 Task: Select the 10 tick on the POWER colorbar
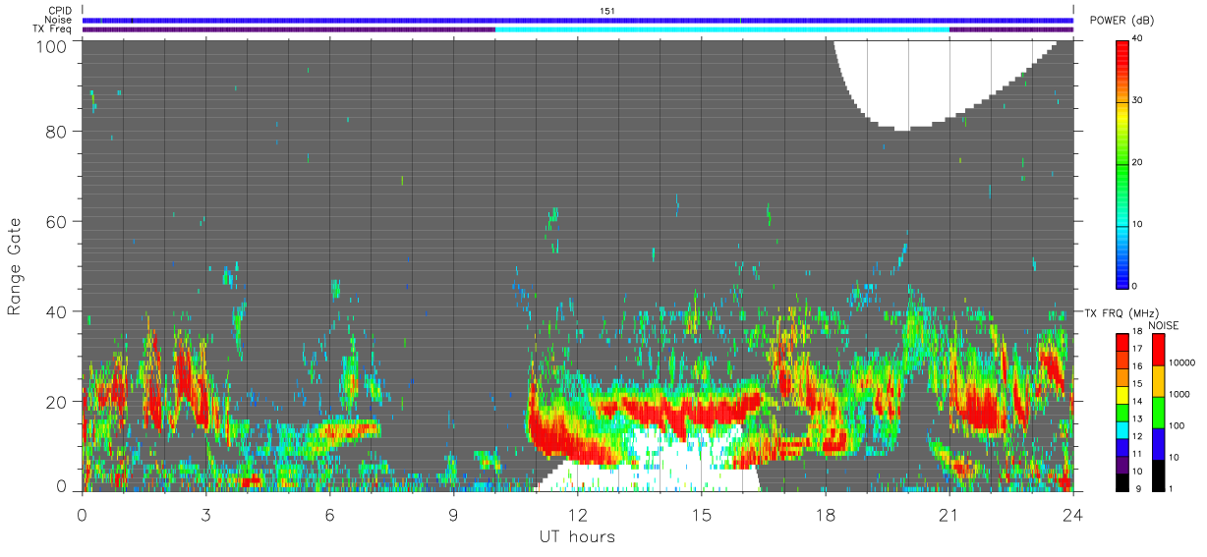tap(1139, 224)
